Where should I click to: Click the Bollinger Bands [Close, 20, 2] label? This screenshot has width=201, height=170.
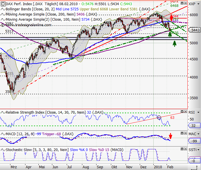pyautogui.click(x=30, y=9)
